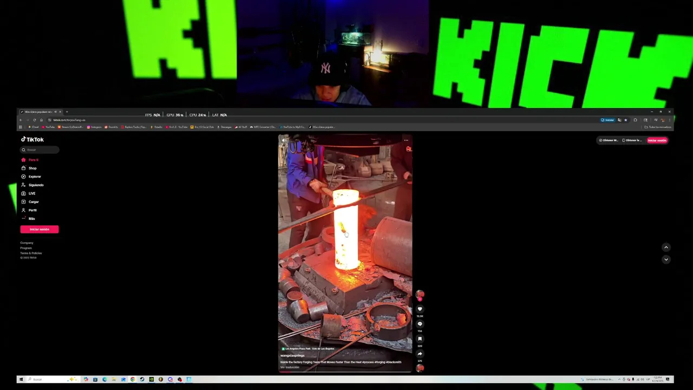Click the taskbar clock and date

(657, 379)
